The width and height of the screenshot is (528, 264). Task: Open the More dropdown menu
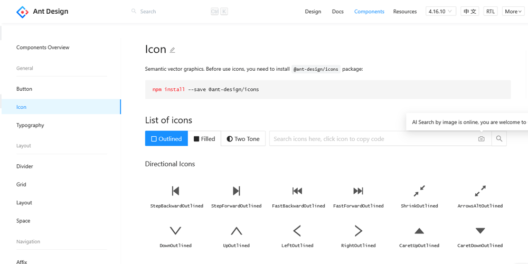513,11
